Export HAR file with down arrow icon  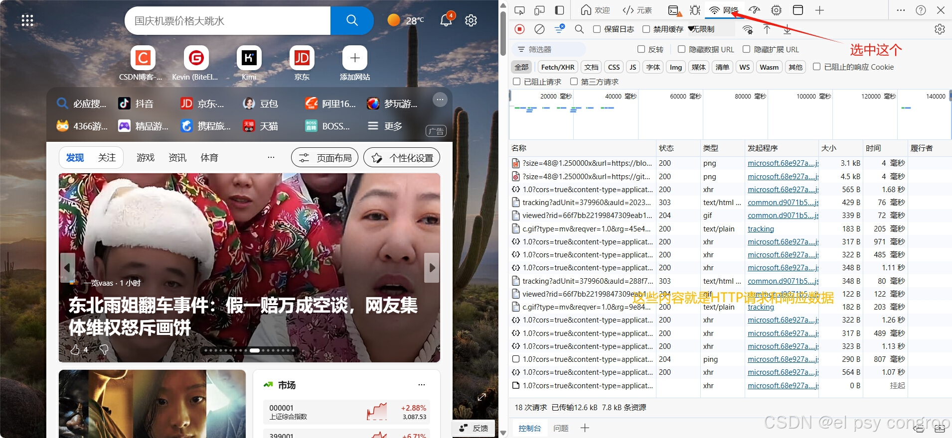[787, 29]
